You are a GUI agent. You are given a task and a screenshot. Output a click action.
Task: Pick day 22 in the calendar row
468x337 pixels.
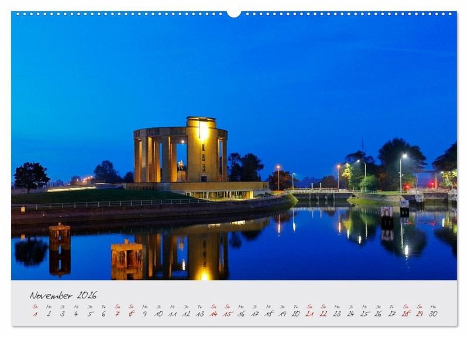pyautogui.click(x=323, y=314)
